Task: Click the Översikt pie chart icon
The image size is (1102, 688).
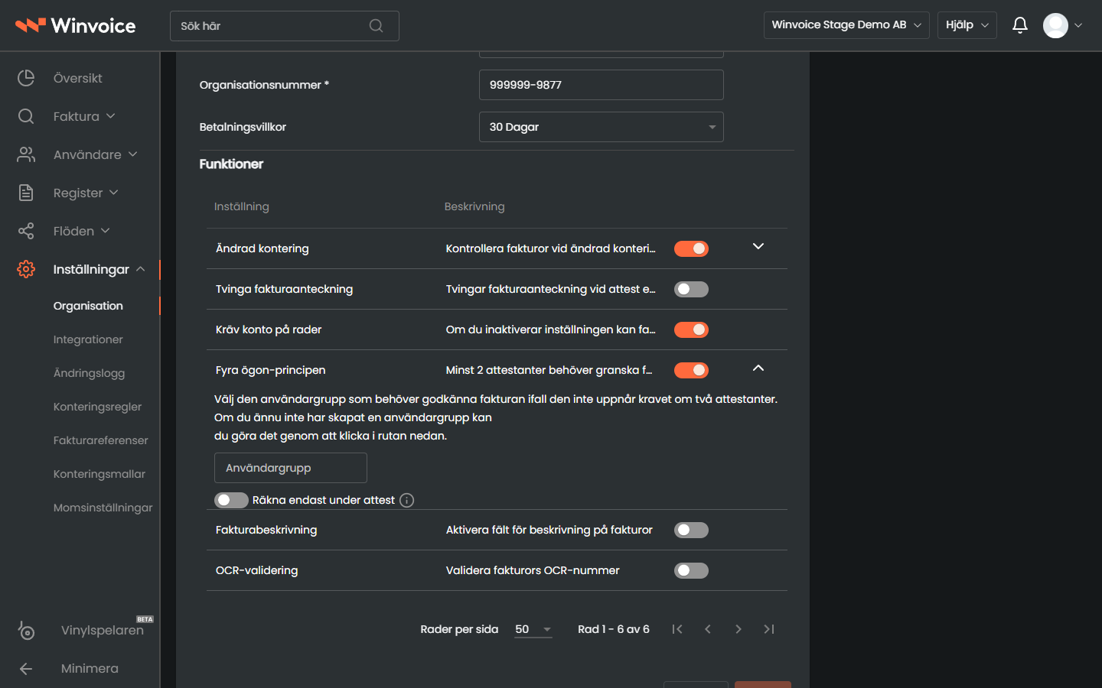Action: coord(26,78)
